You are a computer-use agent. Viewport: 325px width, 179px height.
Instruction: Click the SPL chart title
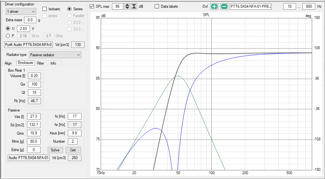tap(206, 15)
